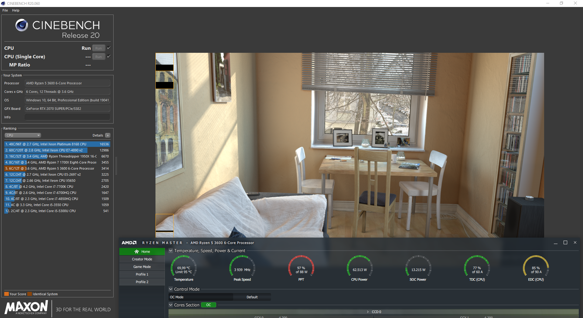Select the Core i7-7700K ranking row
583x318 pixels.
pyautogui.click(x=57, y=187)
